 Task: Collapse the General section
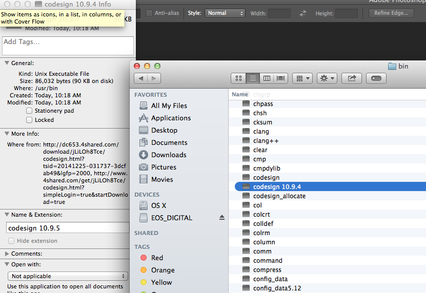[x=7, y=63]
